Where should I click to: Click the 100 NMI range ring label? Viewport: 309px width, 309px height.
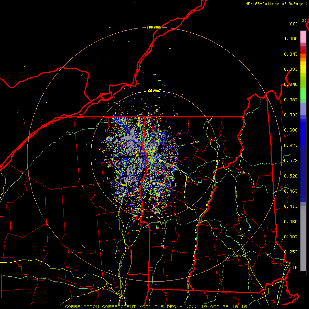point(154,27)
